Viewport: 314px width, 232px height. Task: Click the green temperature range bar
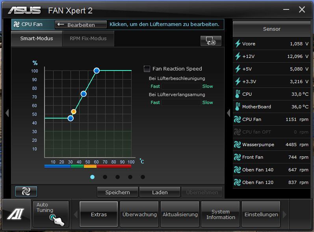77,166
